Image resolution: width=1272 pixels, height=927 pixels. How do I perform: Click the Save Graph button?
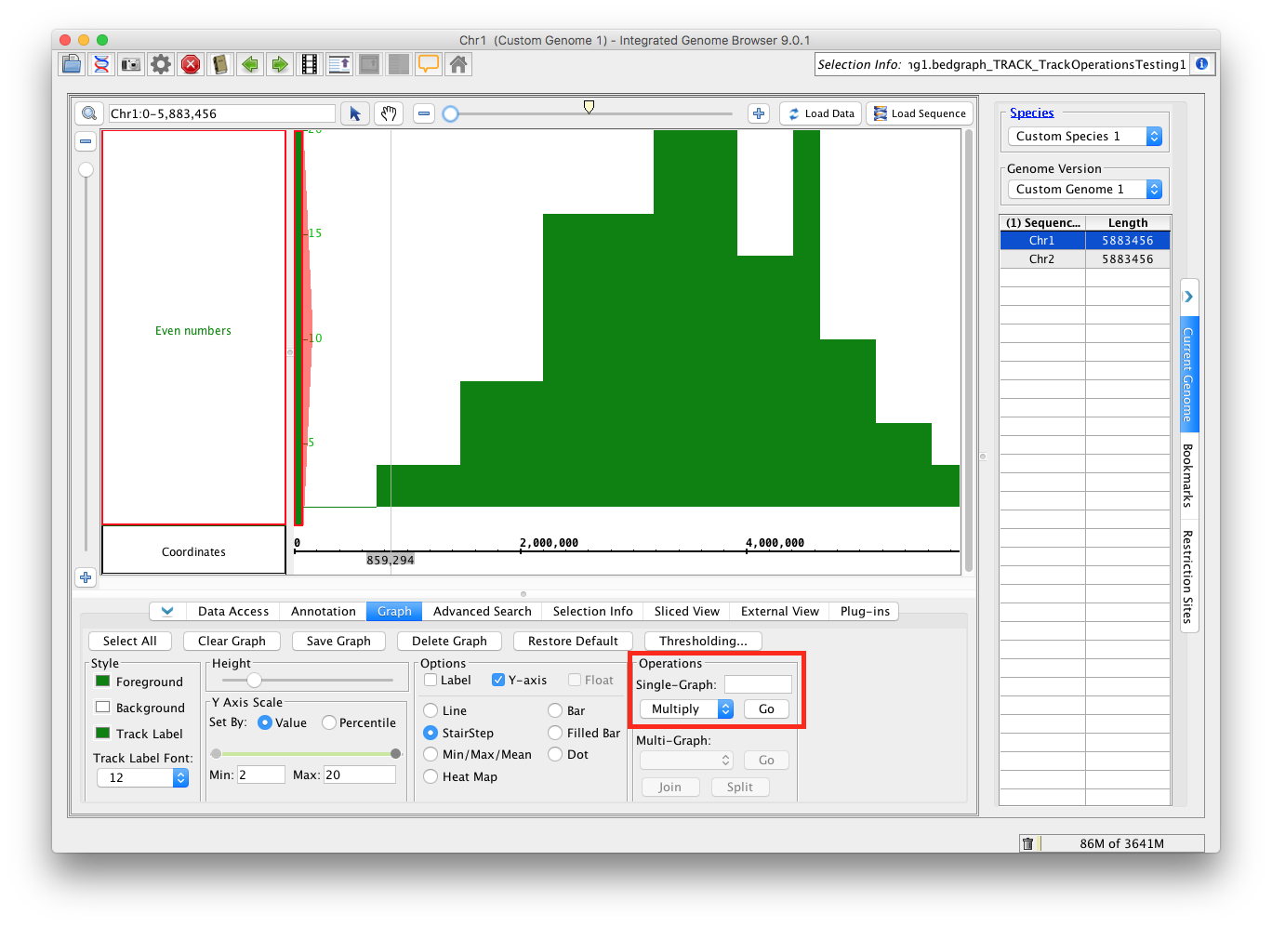338,641
